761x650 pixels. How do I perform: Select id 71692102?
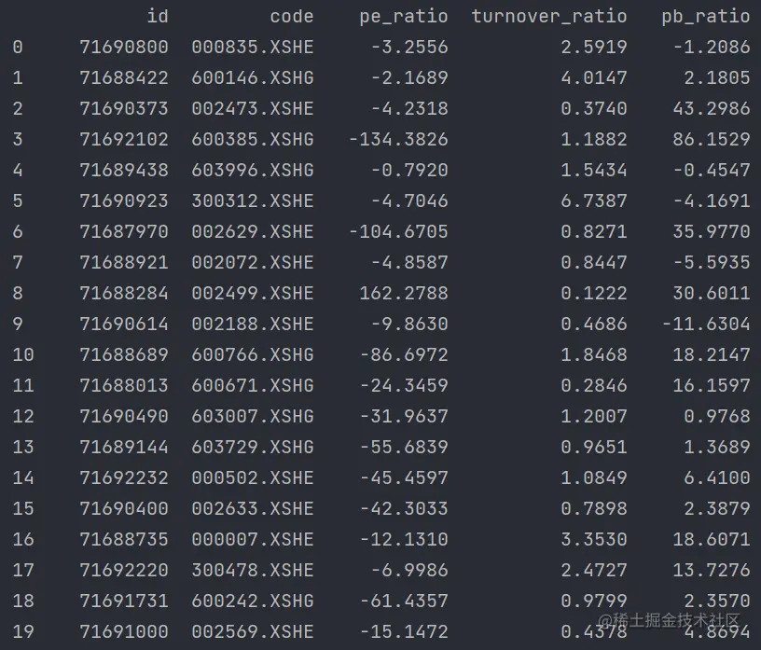click(x=124, y=139)
